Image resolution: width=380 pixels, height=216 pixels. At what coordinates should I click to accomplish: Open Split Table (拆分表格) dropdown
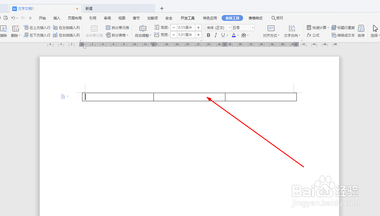[117, 35]
